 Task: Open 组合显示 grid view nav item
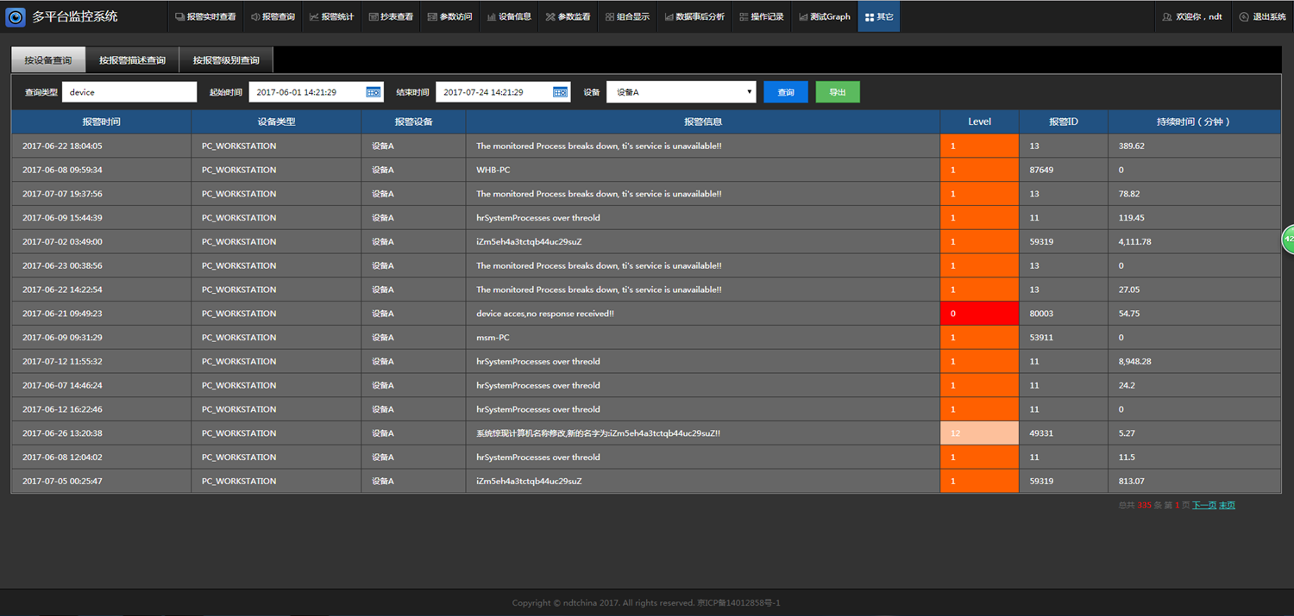point(627,16)
